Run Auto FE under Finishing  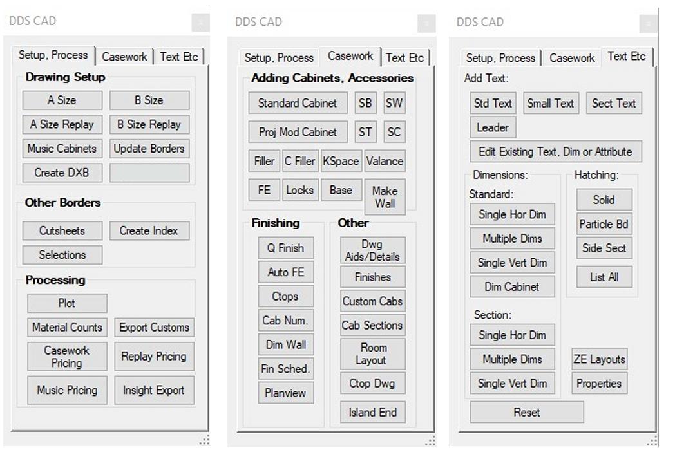click(x=285, y=272)
